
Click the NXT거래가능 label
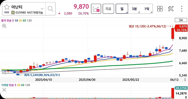click(x=35, y=13)
